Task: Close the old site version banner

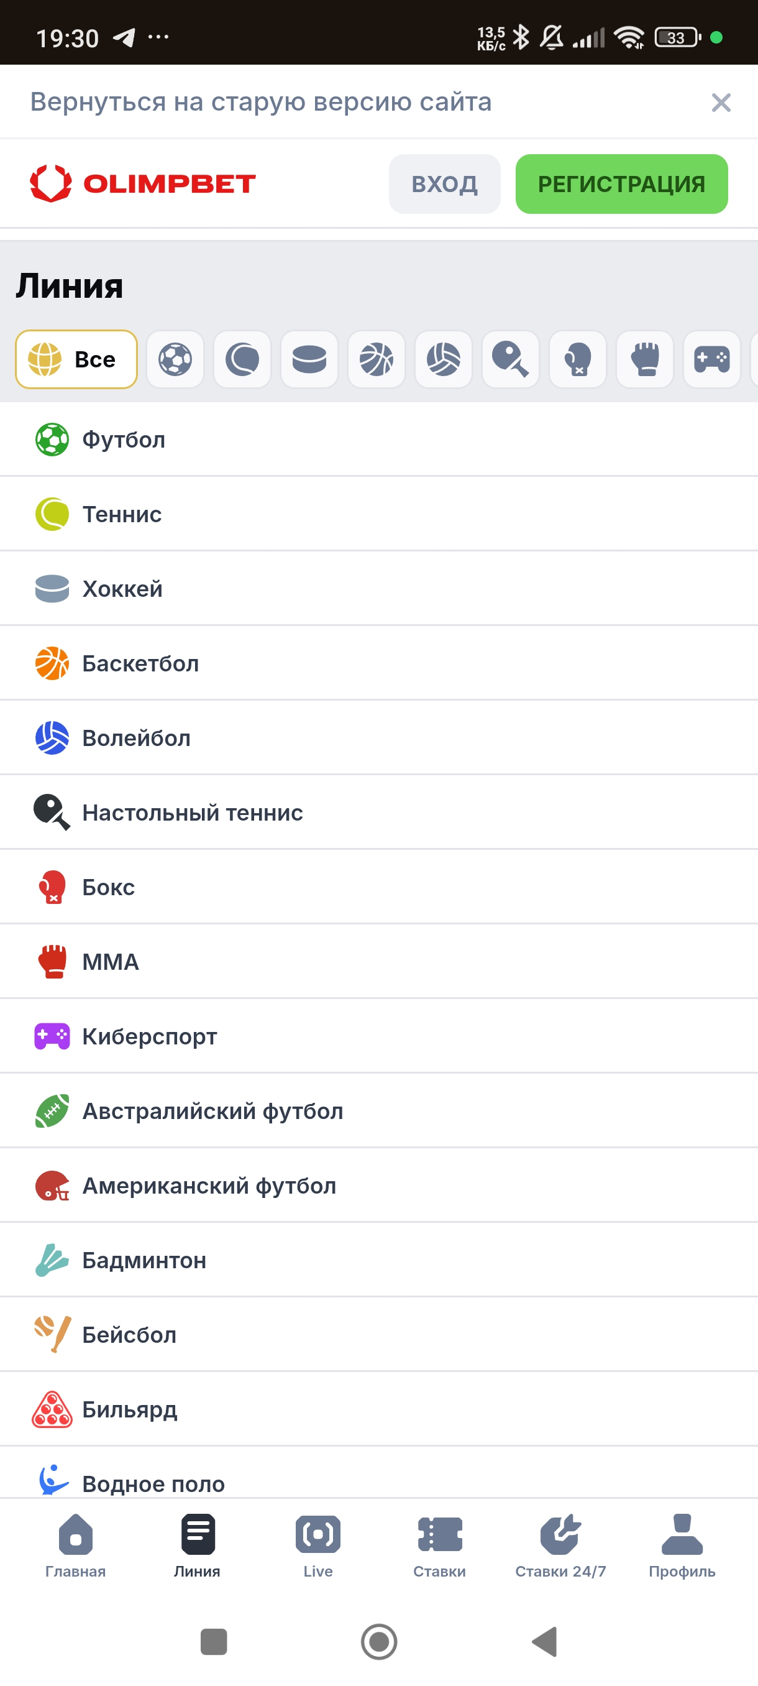Action: coord(721,102)
